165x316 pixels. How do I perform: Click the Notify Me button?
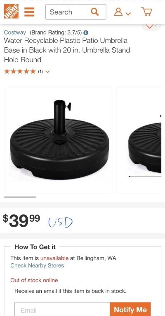130,309
